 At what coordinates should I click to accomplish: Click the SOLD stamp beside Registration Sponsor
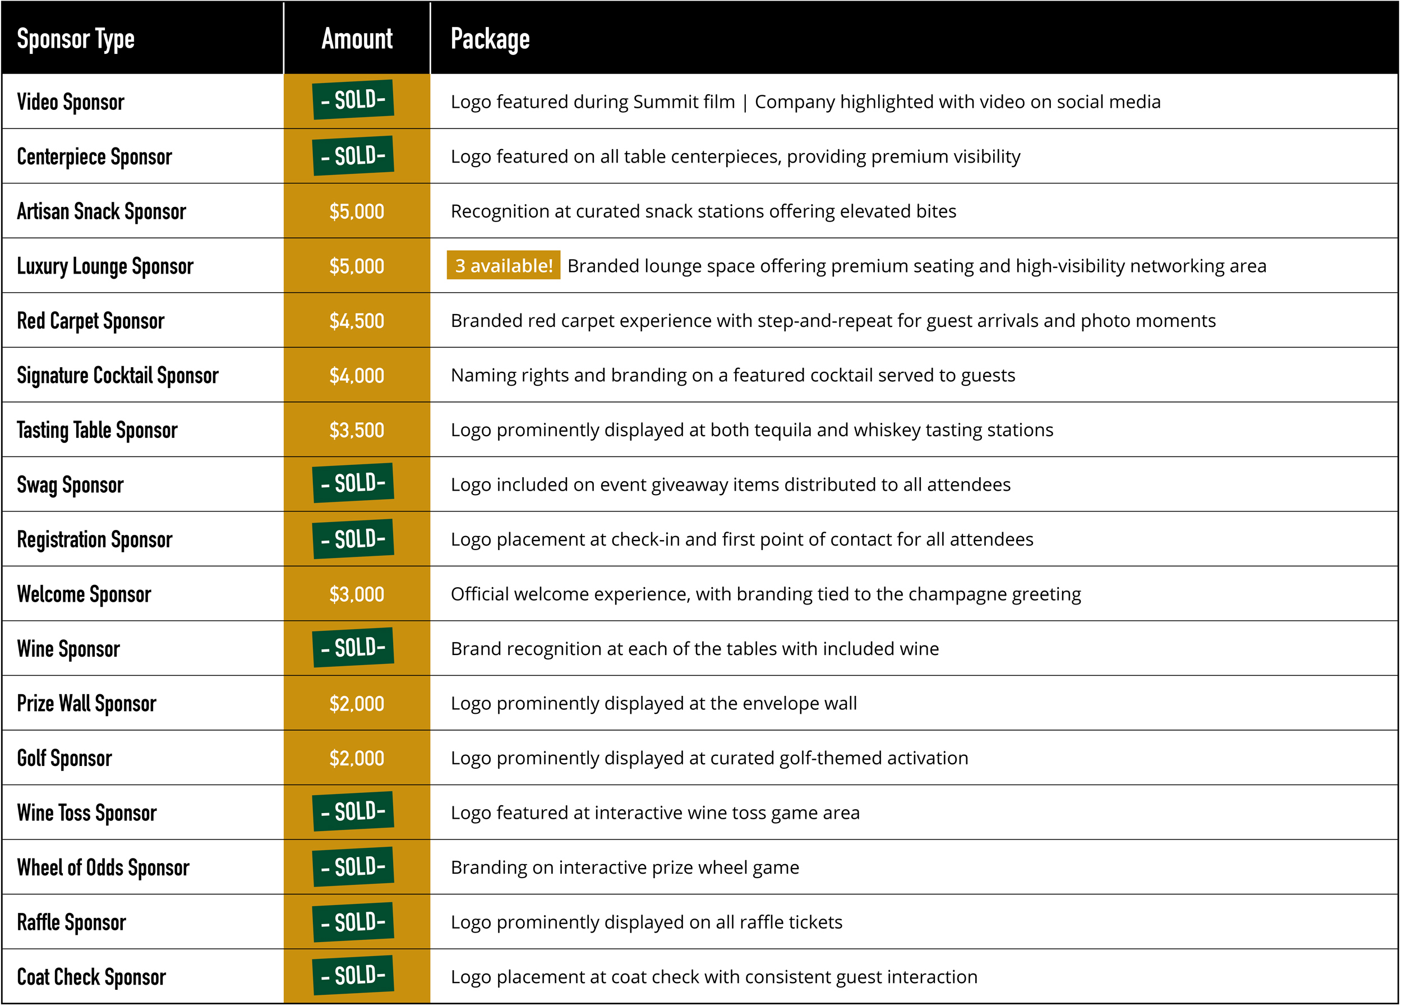click(x=353, y=539)
